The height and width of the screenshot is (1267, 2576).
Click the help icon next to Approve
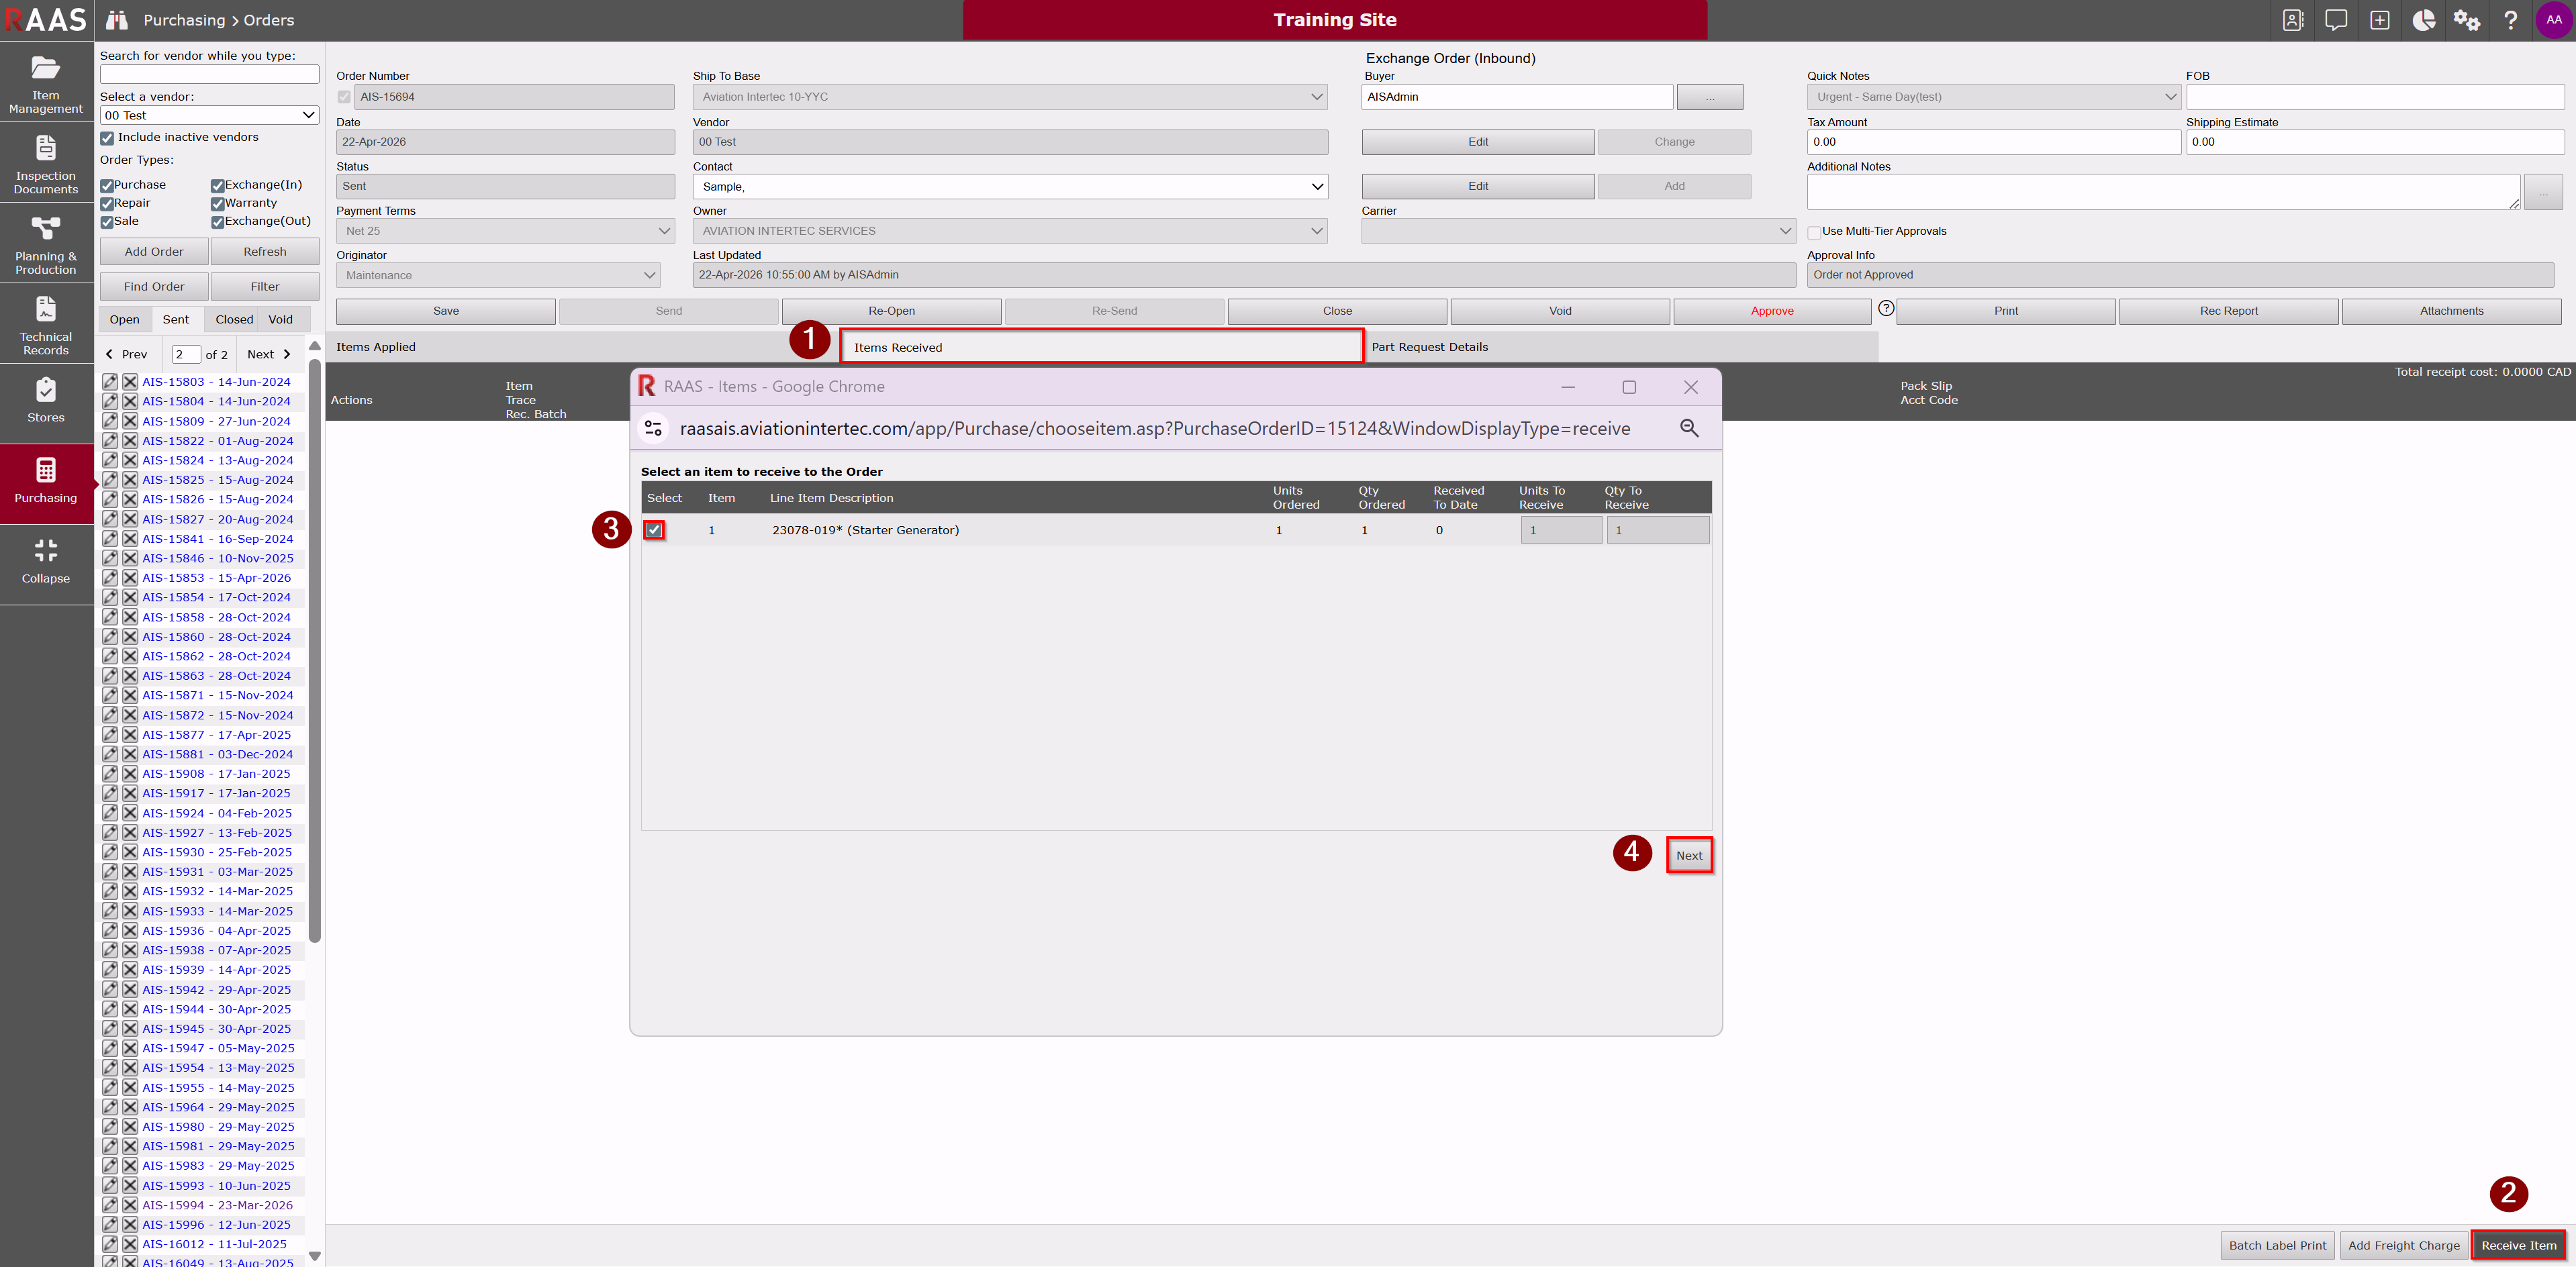(x=1885, y=309)
